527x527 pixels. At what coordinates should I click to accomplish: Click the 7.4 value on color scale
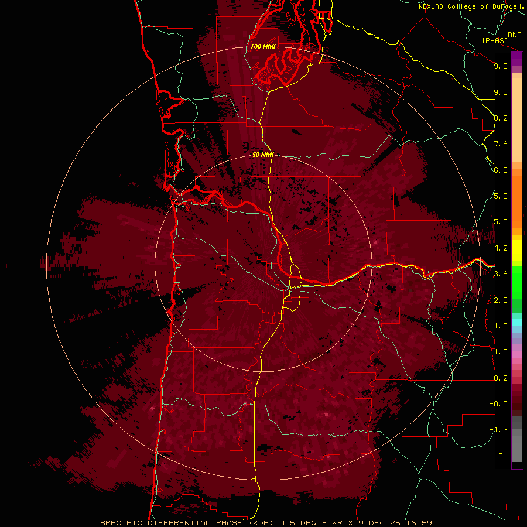point(501,144)
